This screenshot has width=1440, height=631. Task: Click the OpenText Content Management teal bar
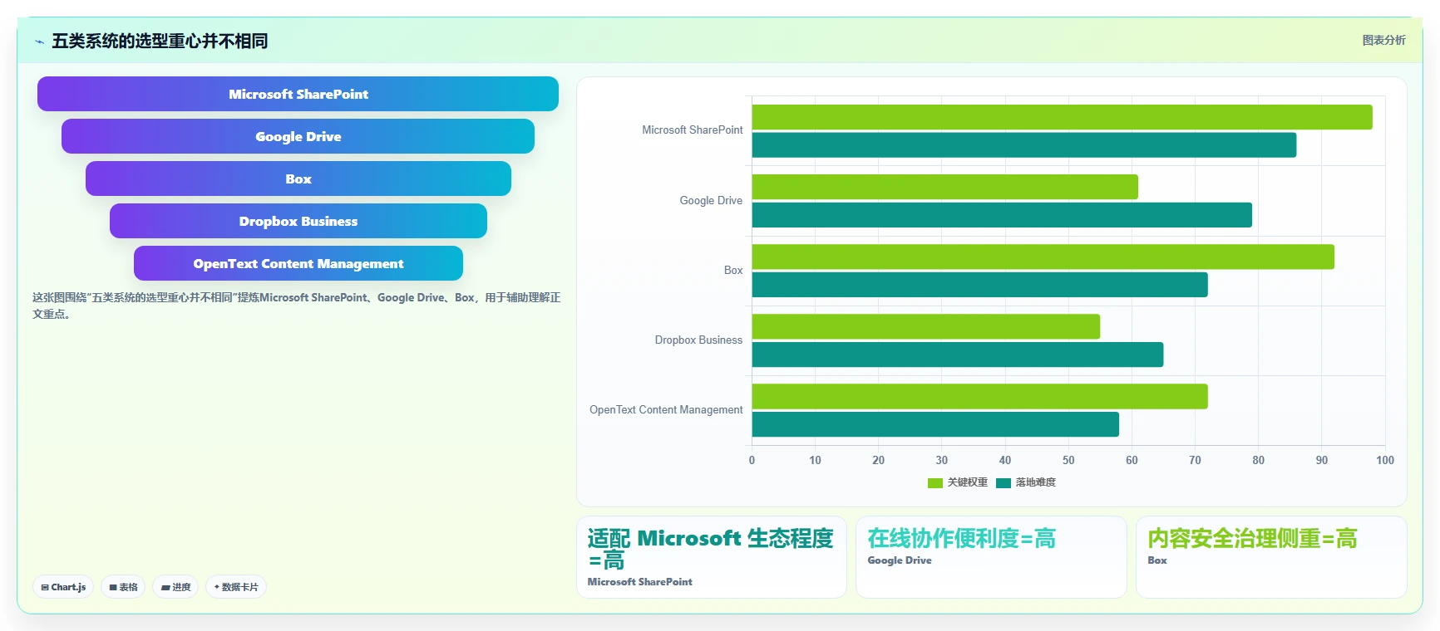point(935,424)
